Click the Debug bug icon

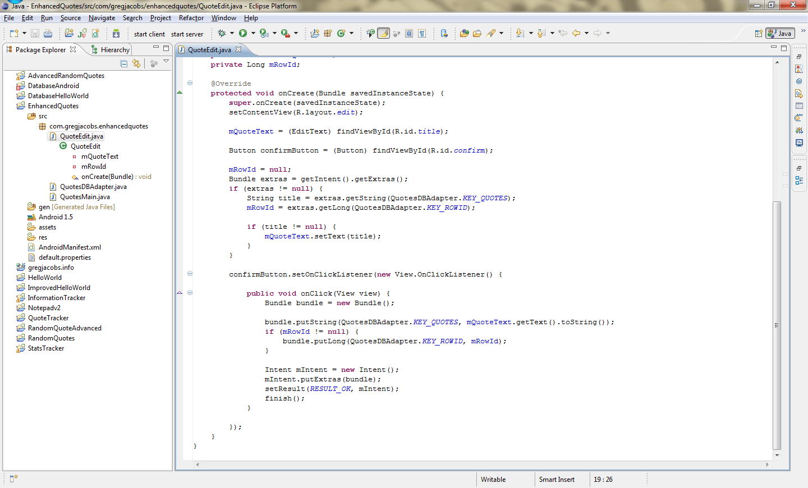pos(222,34)
